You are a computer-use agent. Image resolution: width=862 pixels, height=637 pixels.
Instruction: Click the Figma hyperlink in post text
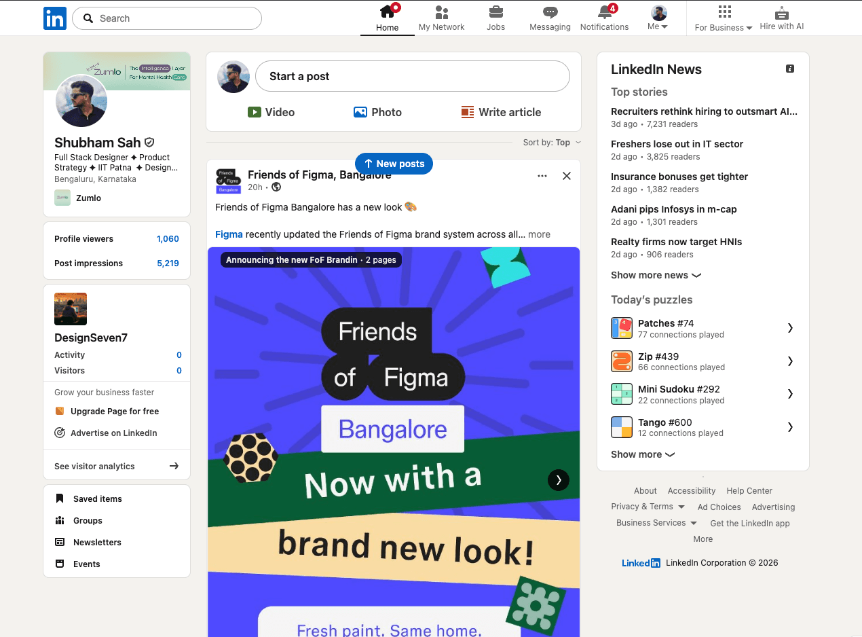pyautogui.click(x=229, y=234)
